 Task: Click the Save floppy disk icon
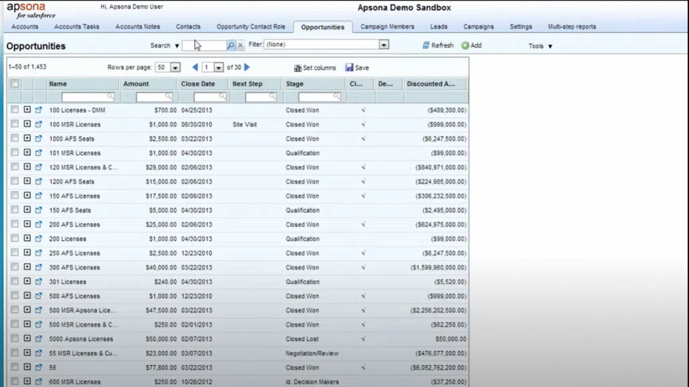point(349,68)
